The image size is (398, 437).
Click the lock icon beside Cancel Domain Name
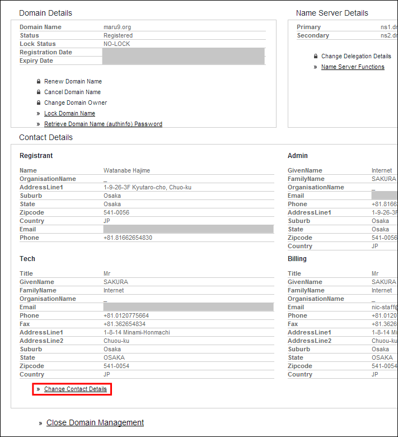coord(39,92)
